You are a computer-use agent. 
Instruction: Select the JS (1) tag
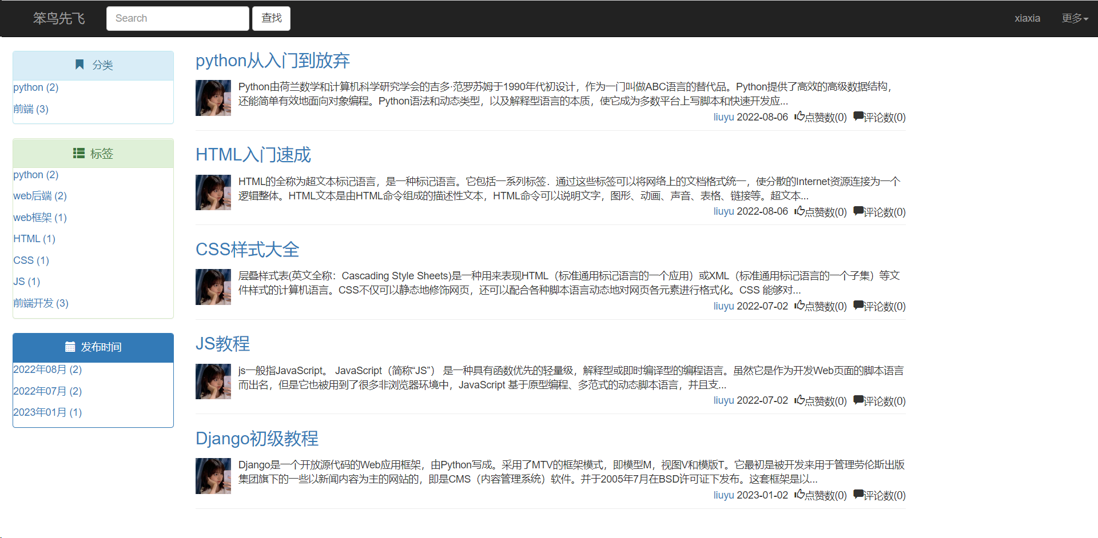click(x=27, y=282)
